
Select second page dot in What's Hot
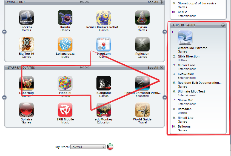(x=83, y=2)
